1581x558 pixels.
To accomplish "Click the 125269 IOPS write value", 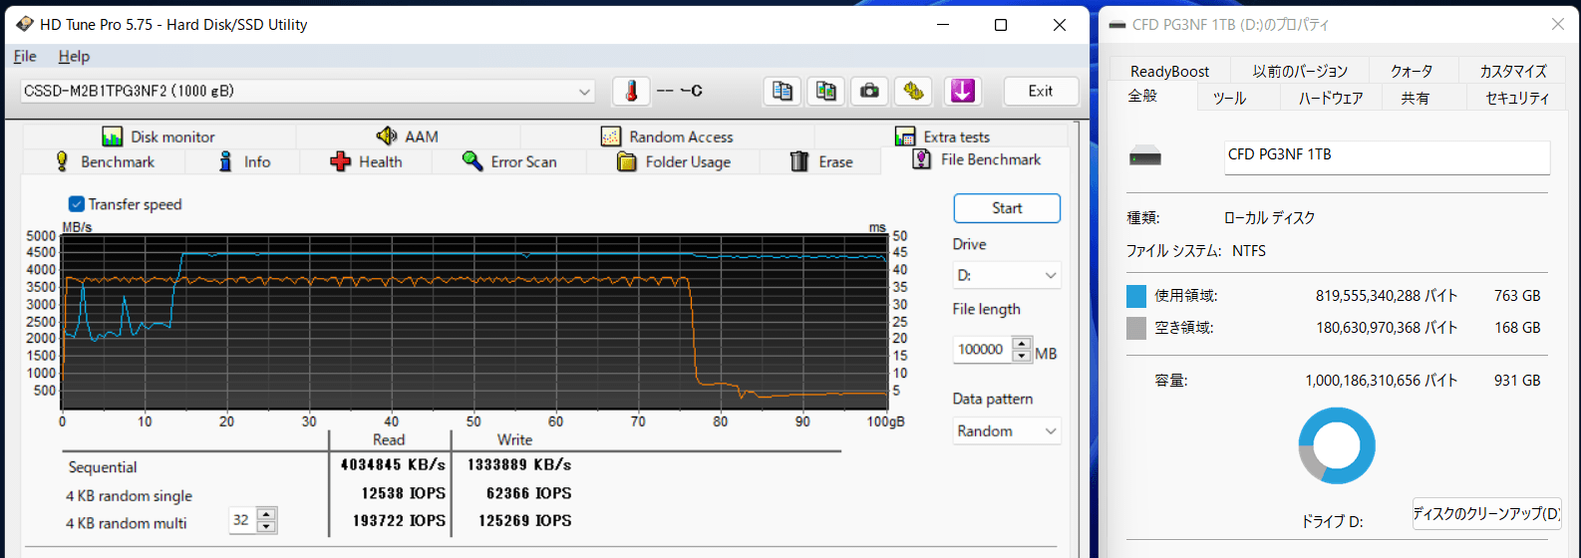I will [525, 521].
